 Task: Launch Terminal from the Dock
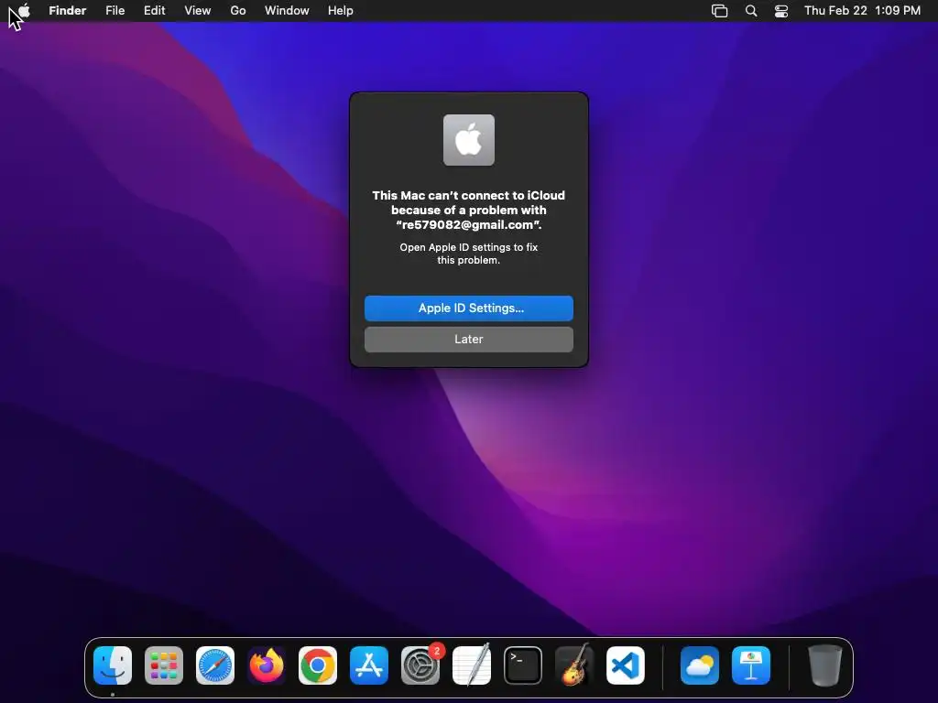pos(523,665)
